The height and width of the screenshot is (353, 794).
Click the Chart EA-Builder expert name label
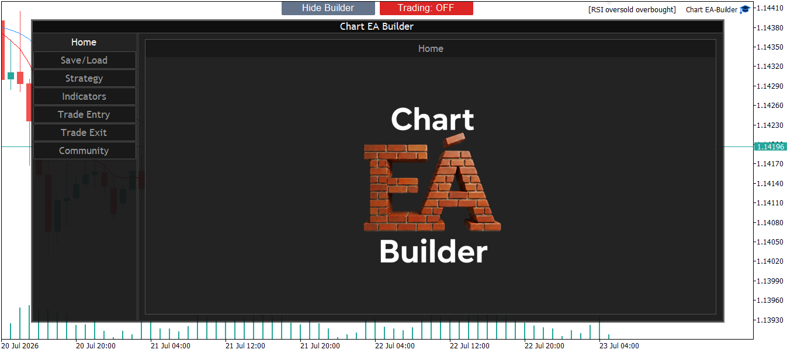point(712,9)
